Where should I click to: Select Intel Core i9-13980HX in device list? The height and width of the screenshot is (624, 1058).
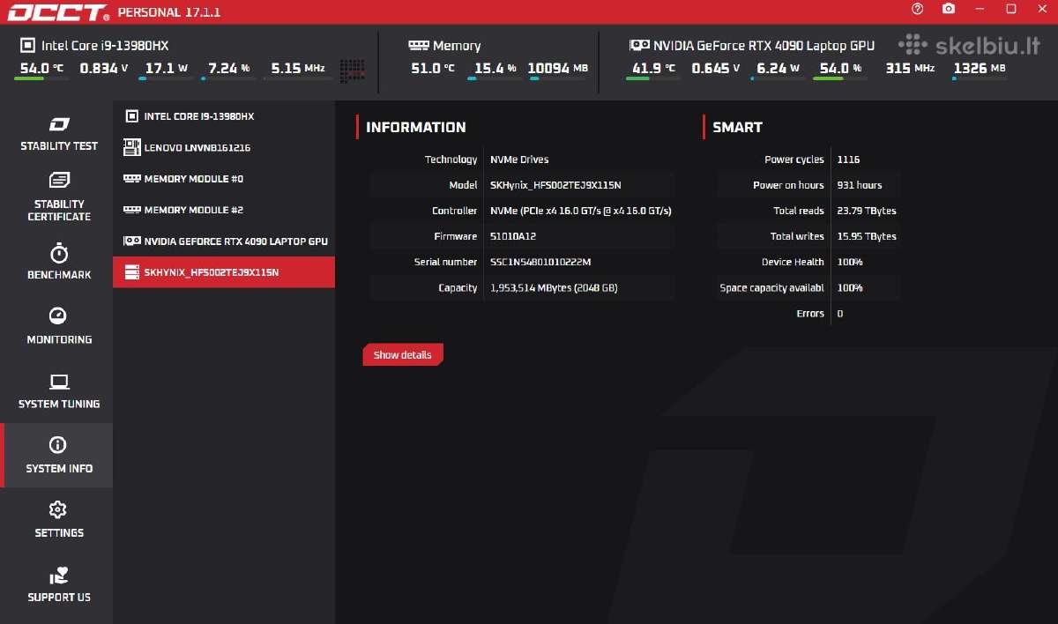point(224,116)
